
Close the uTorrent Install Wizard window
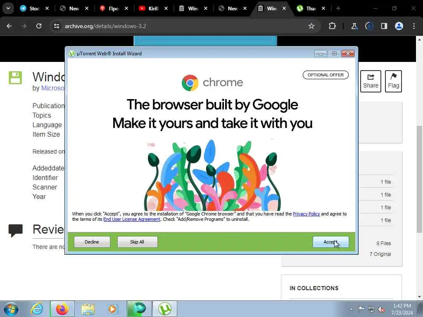point(348,53)
